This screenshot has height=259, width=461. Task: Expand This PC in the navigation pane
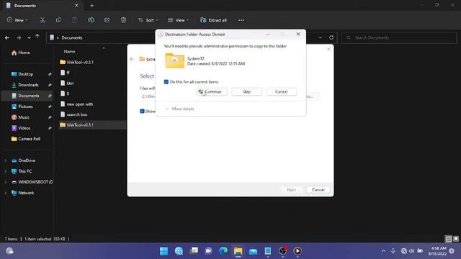point(5,171)
